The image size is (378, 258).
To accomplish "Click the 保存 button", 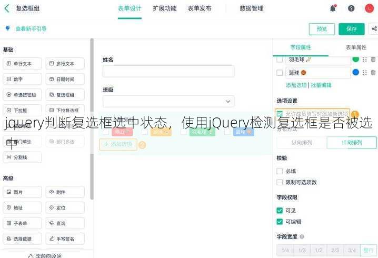I will point(352,29).
